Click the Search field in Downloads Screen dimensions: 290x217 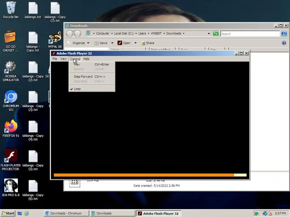(x=250, y=34)
